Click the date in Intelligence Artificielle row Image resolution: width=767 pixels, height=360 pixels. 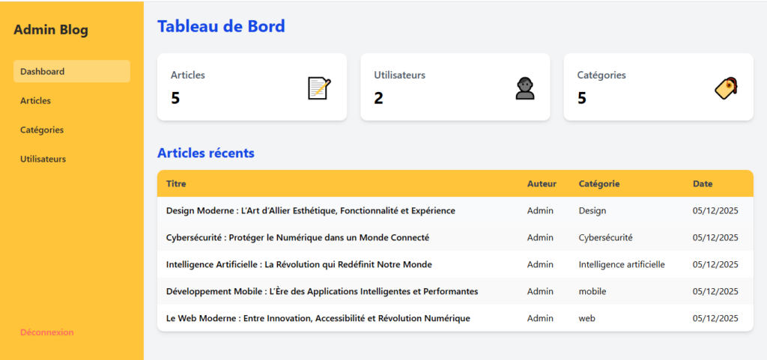[x=715, y=264]
